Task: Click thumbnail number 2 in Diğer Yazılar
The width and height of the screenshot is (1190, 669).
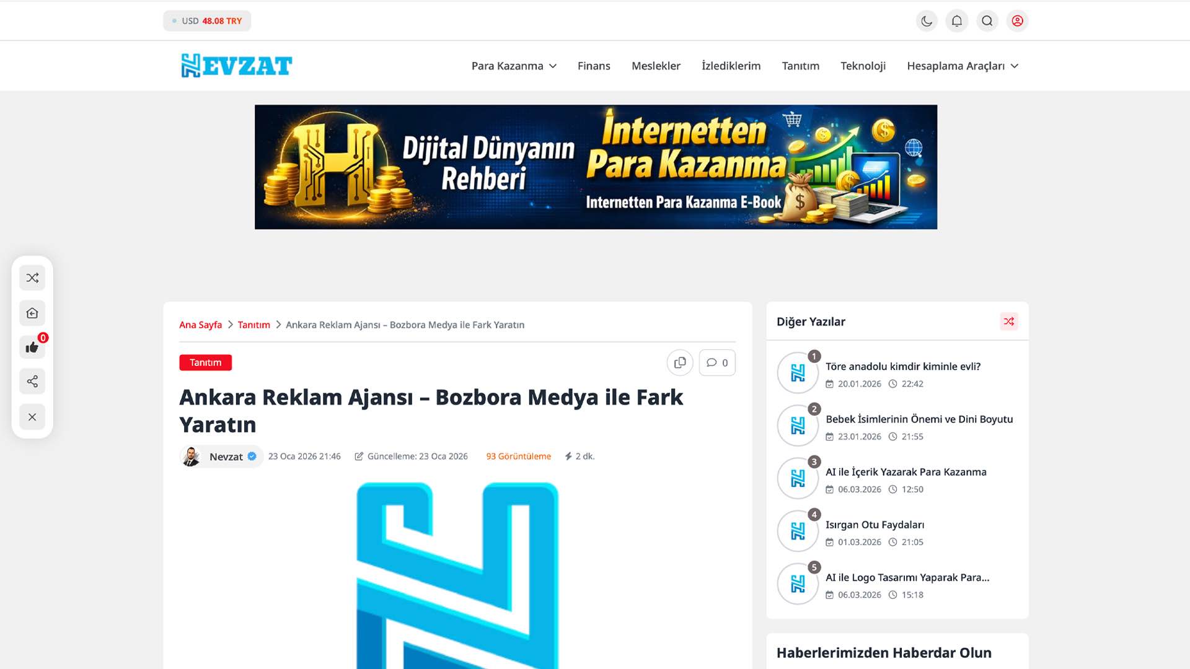Action: click(x=798, y=426)
